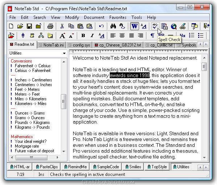Toggle italic formatting with the I icon
This screenshot has width=217, height=185.
pos(92,36)
